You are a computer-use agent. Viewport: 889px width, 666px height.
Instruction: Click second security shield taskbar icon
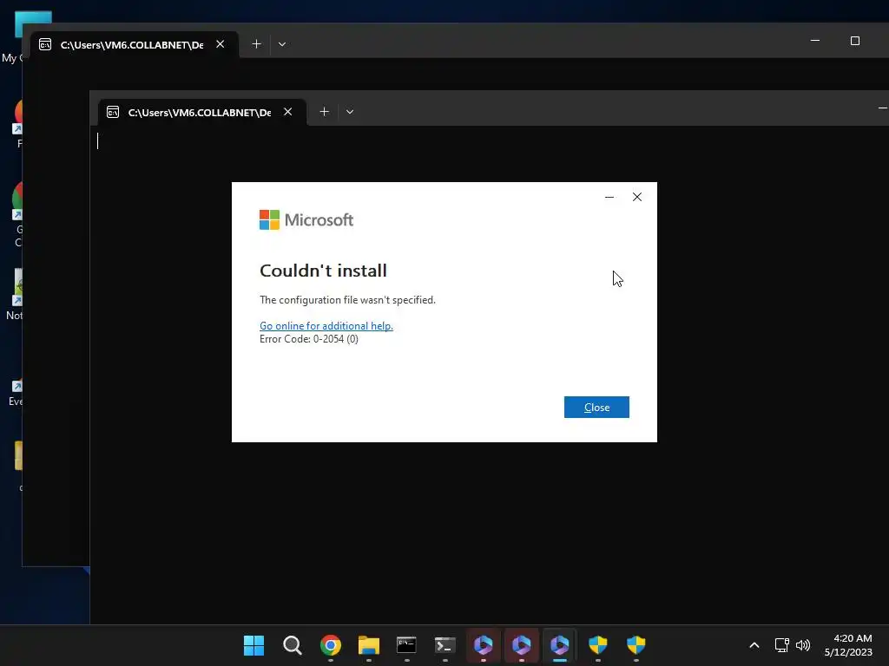[x=635, y=645]
